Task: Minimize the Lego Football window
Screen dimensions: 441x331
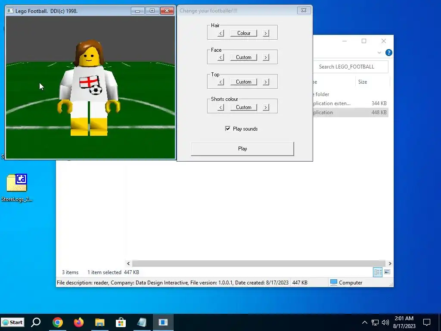Action: (x=137, y=11)
